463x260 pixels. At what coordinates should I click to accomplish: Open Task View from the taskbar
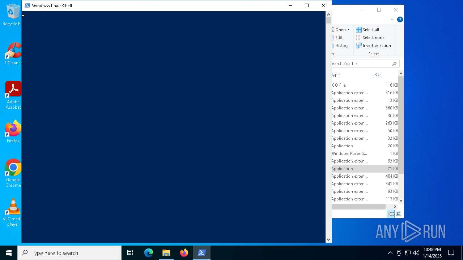130,253
